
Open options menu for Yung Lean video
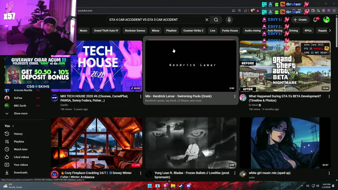pyautogui.click(x=235, y=173)
